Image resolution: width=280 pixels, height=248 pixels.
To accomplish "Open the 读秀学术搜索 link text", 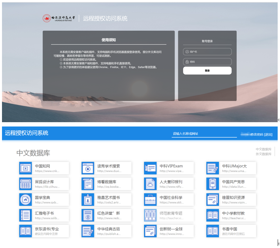I will (x=108, y=166).
